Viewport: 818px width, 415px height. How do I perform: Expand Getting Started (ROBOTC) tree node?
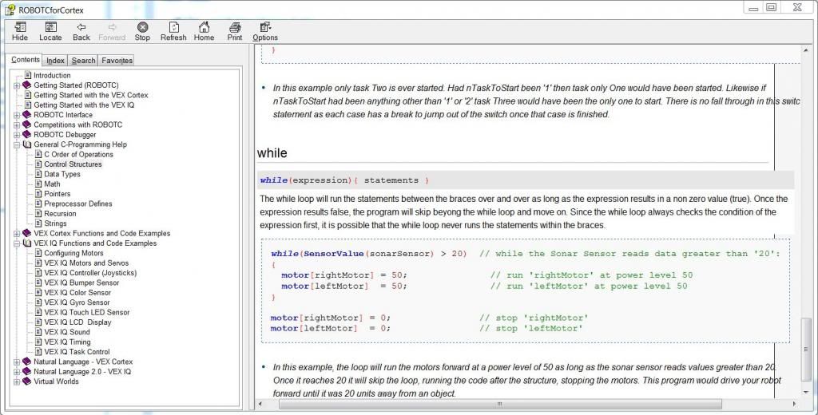17,85
